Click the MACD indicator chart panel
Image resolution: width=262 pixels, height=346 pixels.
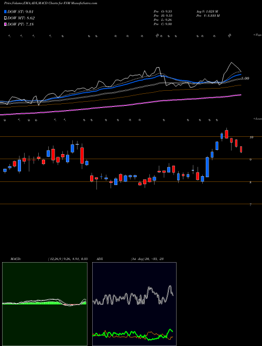tap(45, 304)
